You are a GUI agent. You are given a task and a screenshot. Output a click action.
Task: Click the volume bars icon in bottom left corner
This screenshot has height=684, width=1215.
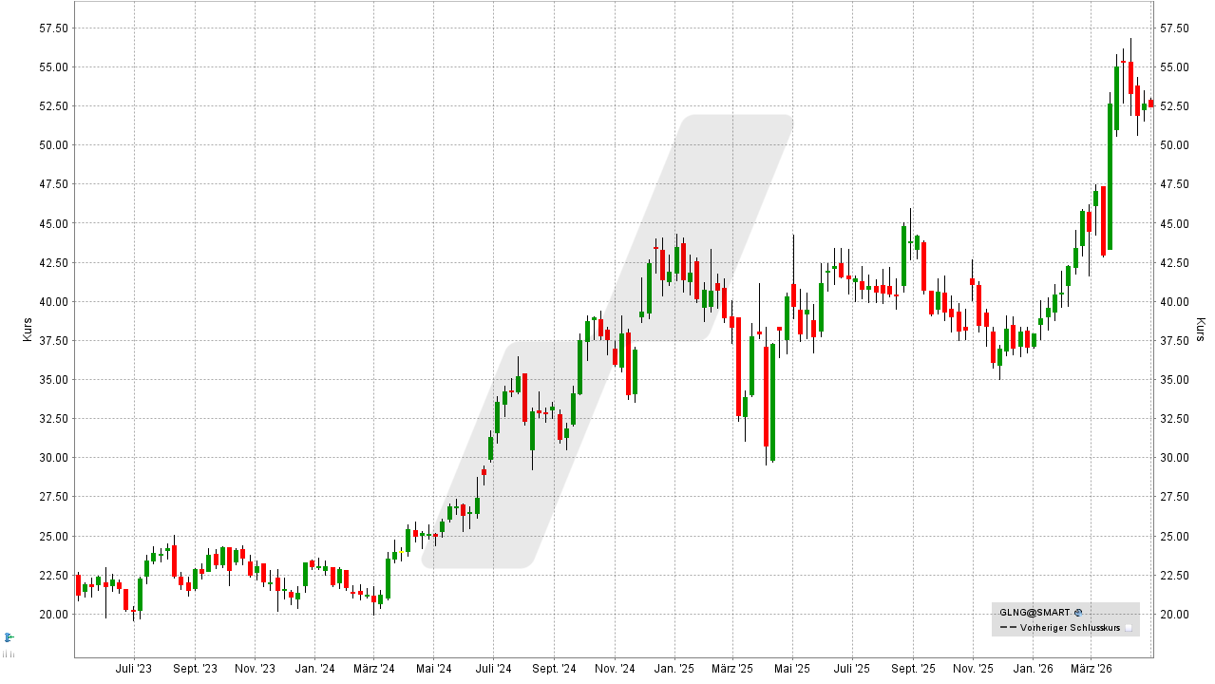click(x=9, y=654)
